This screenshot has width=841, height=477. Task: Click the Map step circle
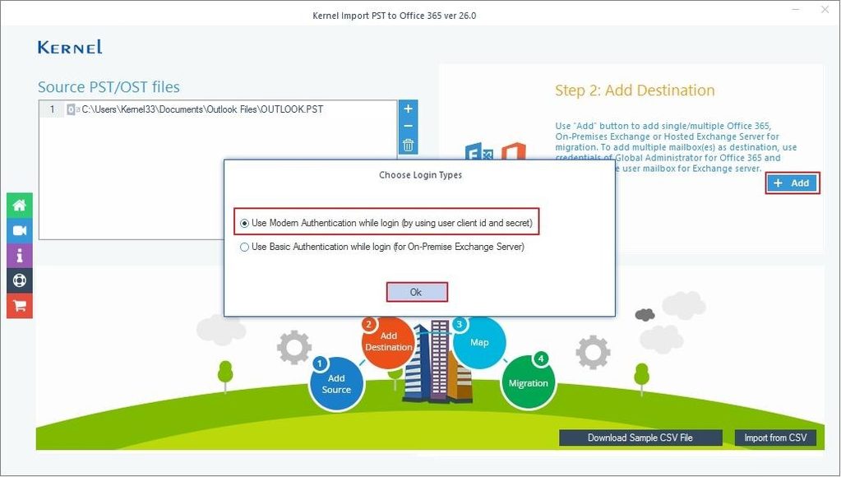pyautogui.click(x=479, y=342)
